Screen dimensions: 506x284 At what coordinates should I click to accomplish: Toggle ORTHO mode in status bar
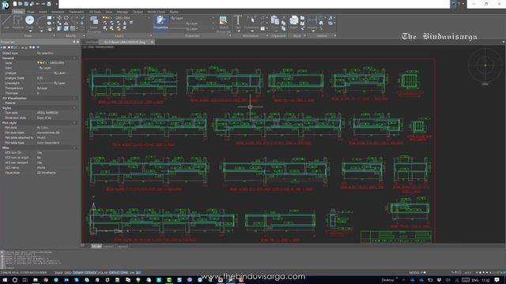[x=114, y=273]
